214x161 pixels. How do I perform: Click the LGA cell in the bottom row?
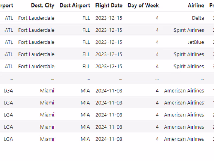pyautogui.click(x=8, y=139)
